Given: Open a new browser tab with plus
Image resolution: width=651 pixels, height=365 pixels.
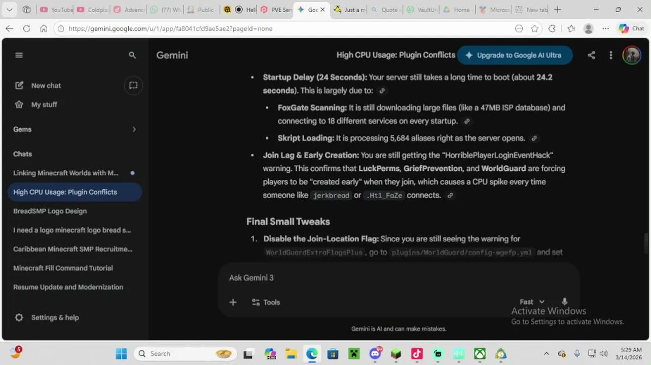Looking at the screenshot, I should click(x=558, y=10).
